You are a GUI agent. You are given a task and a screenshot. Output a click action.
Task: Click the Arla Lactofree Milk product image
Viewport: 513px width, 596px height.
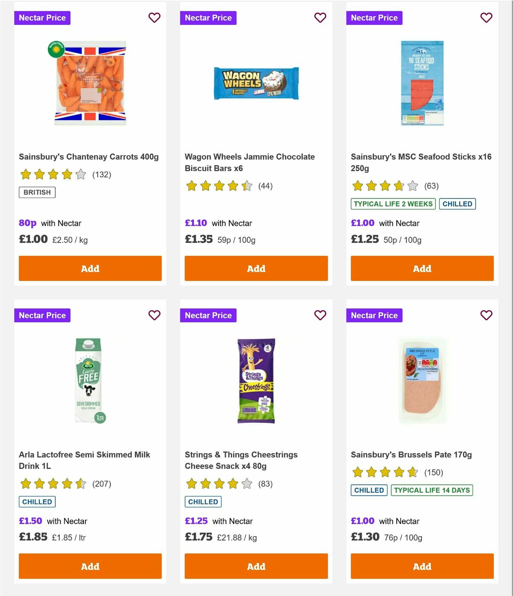click(89, 380)
